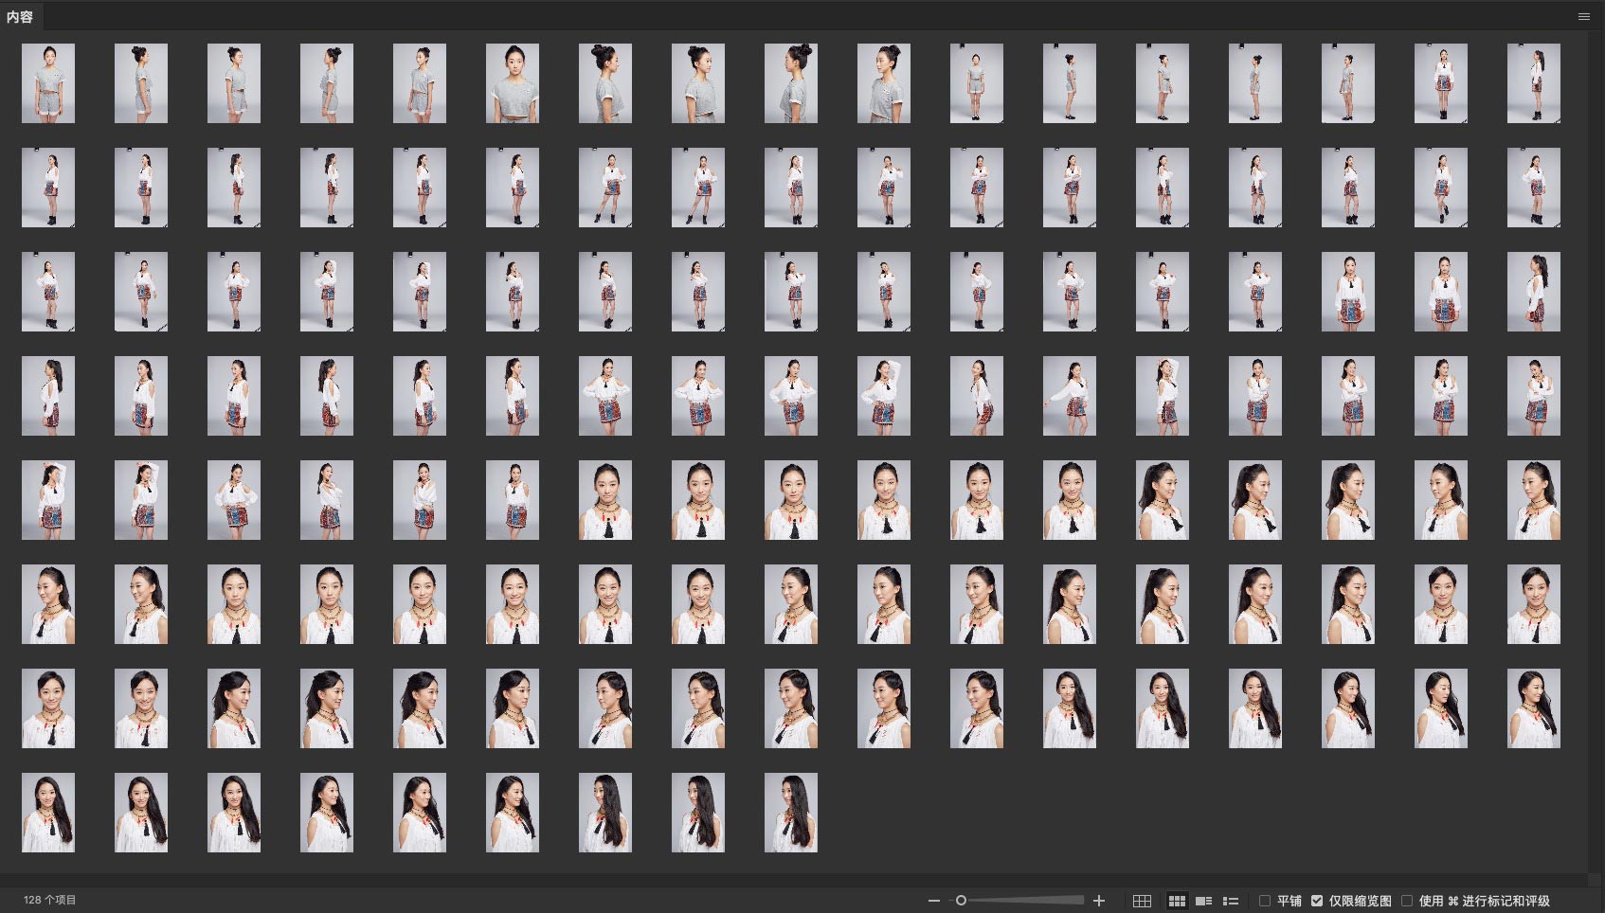Enable the 平铺 checkbox

[x=1265, y=901]
